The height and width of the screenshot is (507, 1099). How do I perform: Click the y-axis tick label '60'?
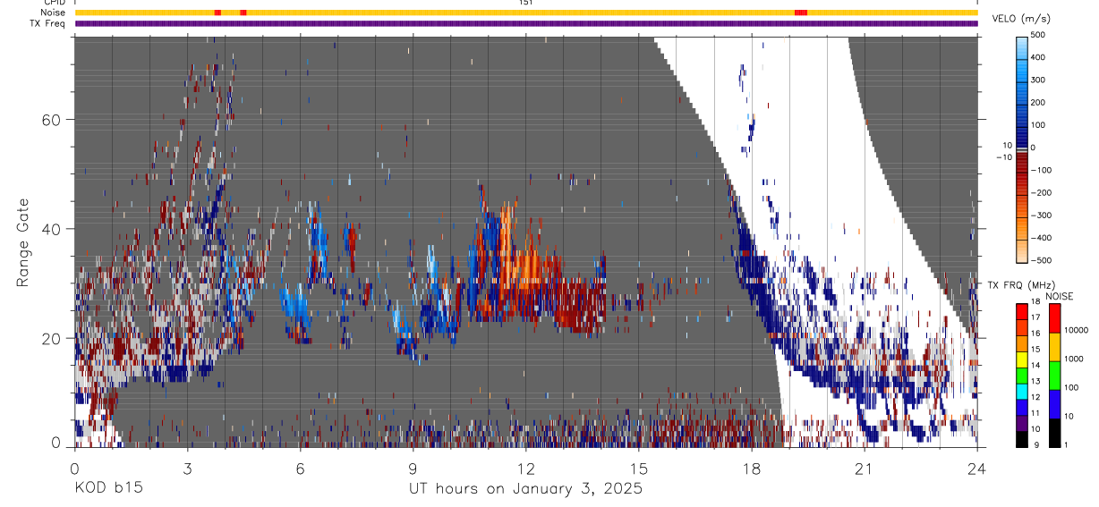tap(52, 120)
